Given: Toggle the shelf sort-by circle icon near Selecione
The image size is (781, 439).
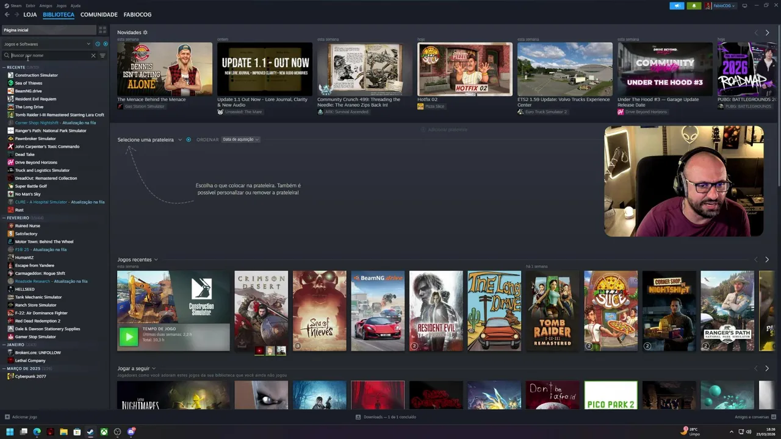Looking at the screenshot, I should (x=189, y=140).
